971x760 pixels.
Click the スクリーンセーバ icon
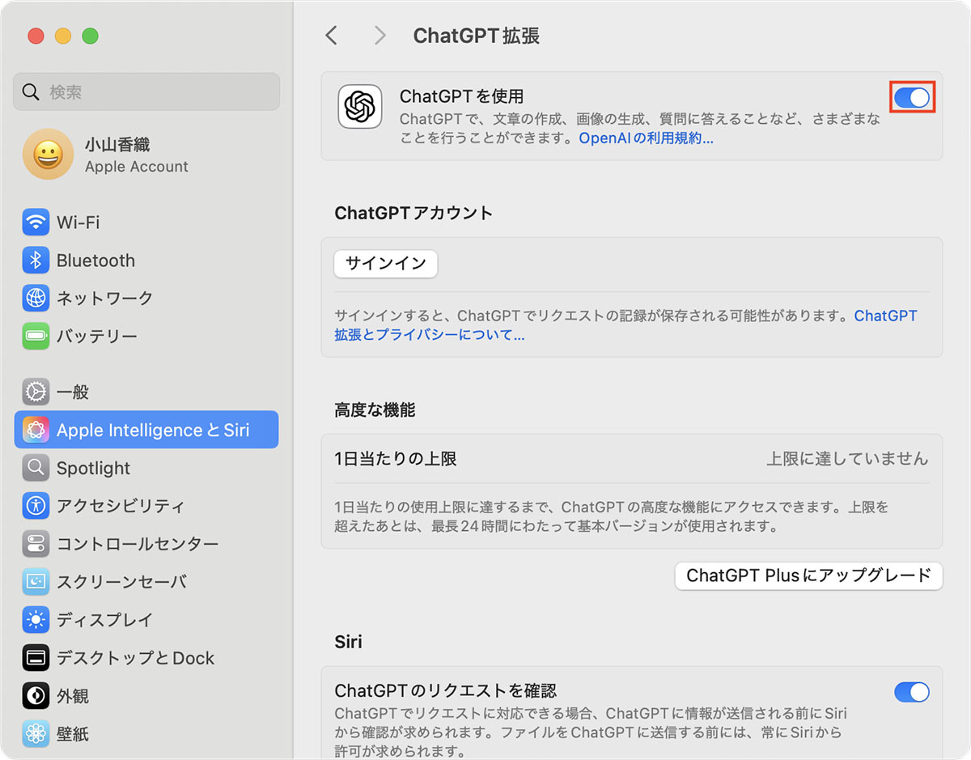(36, 582)
